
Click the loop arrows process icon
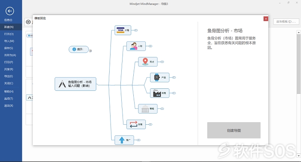pyautogui.click(x=133, y=124)
